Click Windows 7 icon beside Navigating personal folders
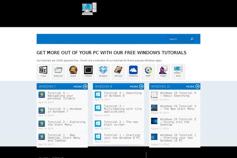Viewport: 237px width, 158px height. tap(41, 95)
